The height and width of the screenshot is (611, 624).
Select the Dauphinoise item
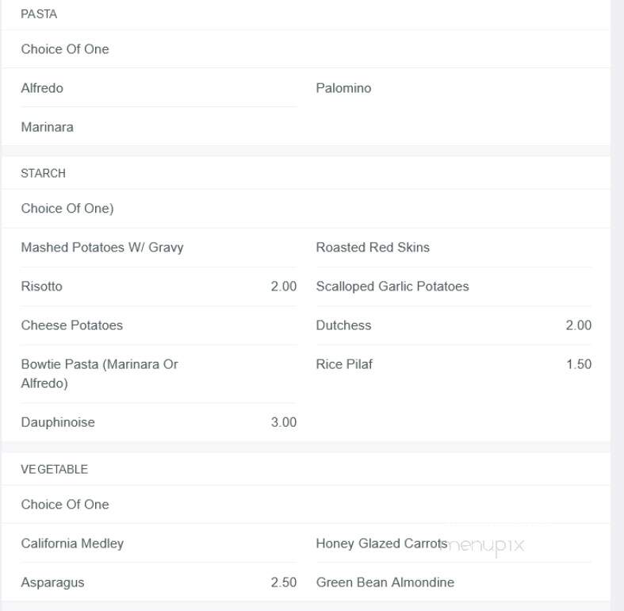(58, 422)
